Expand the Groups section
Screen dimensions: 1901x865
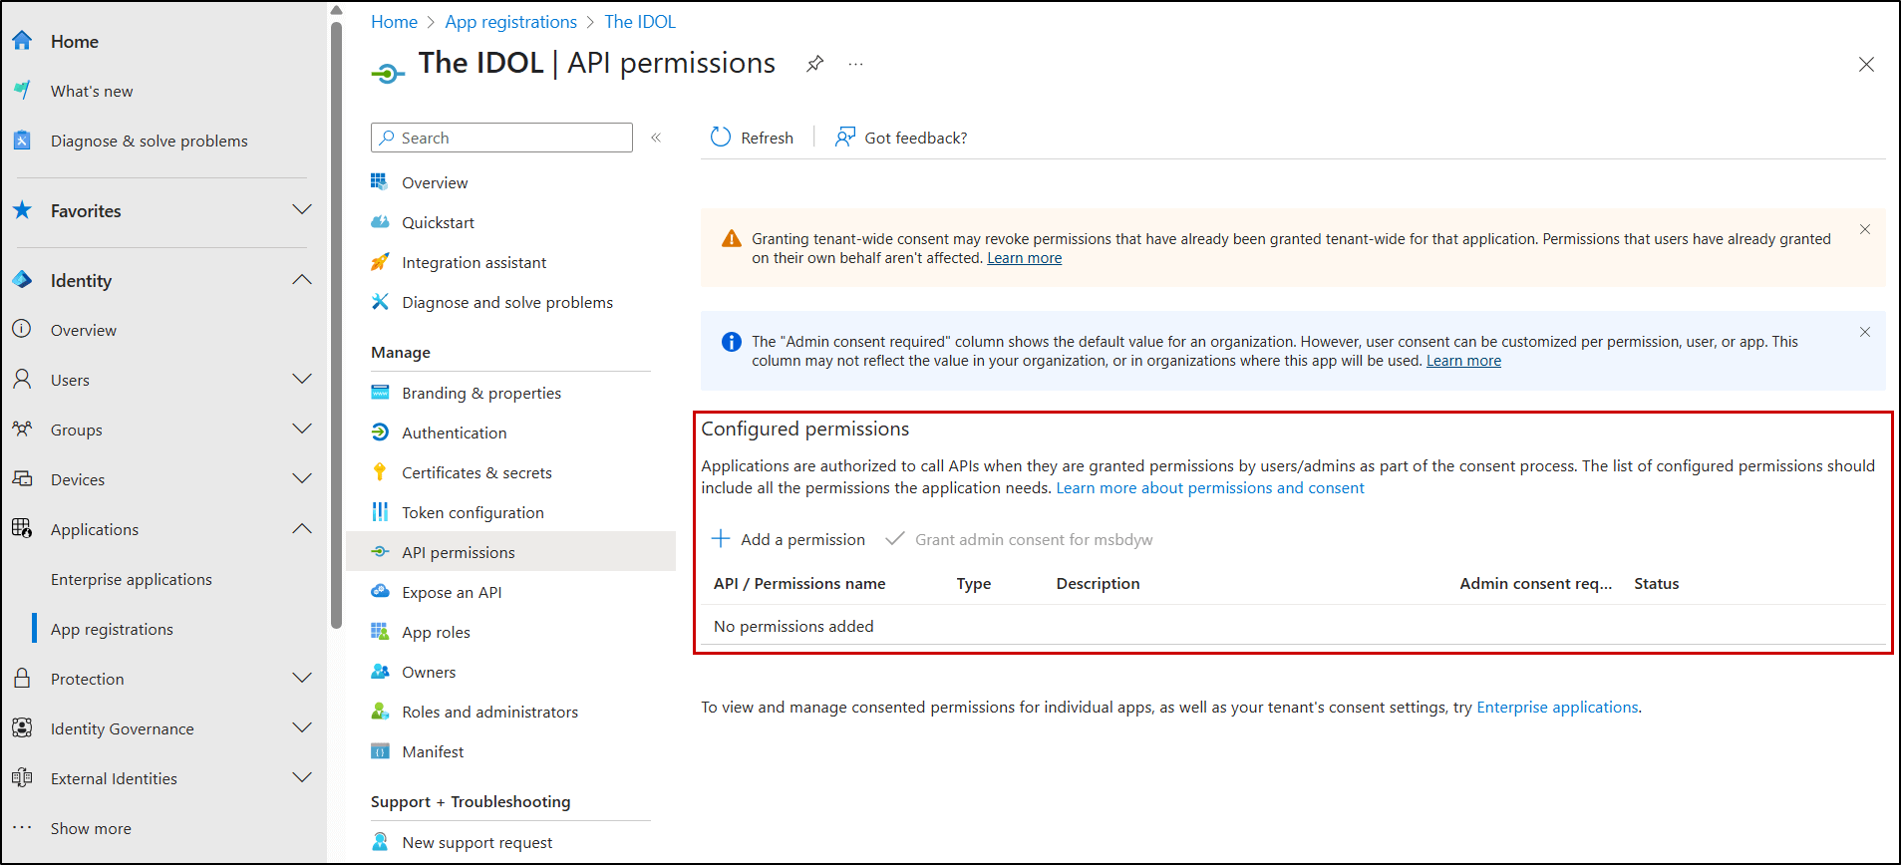coord(302,429)
